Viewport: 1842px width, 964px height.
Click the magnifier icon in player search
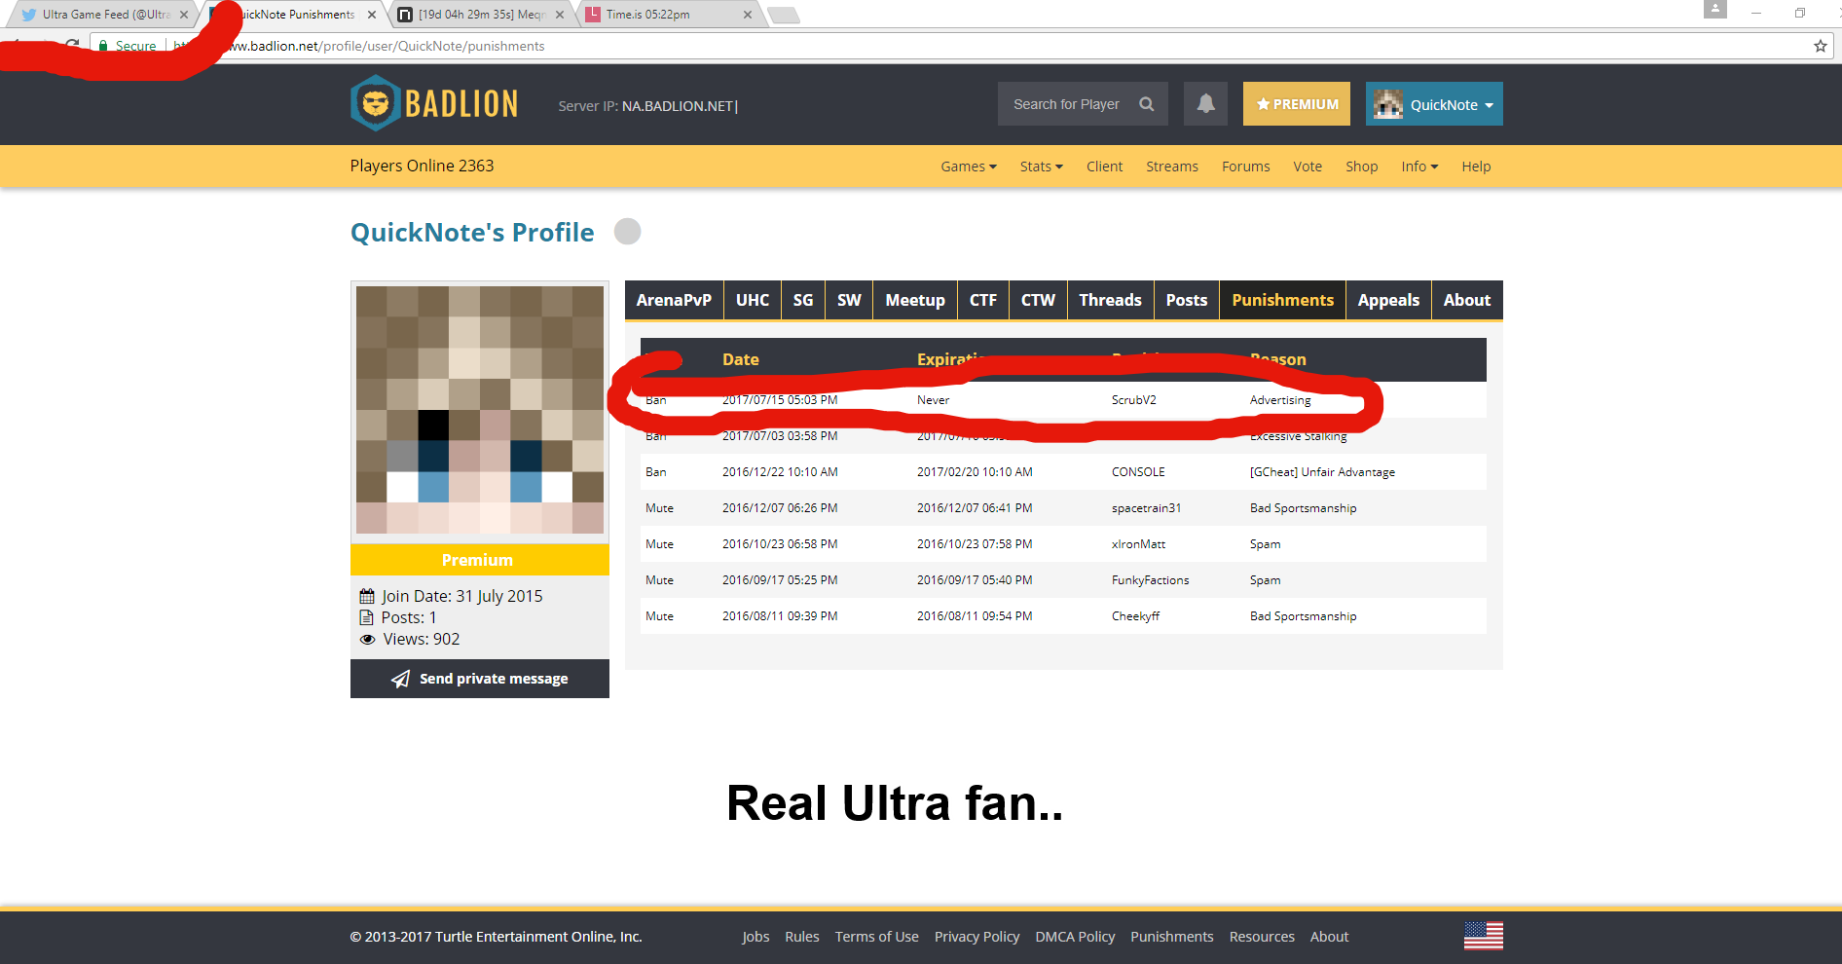(x=1147, y=104)
